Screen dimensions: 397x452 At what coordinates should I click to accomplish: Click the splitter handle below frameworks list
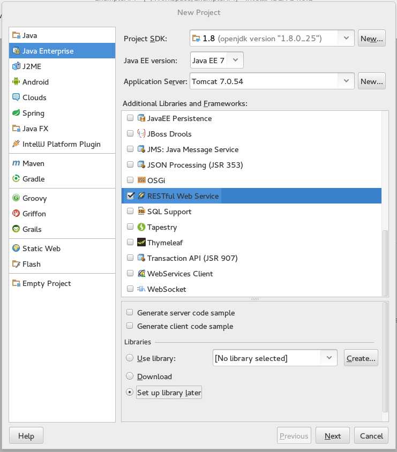click(x=255, y=299)
